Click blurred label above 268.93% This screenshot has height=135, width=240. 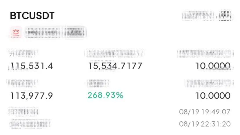click(99, 83)
